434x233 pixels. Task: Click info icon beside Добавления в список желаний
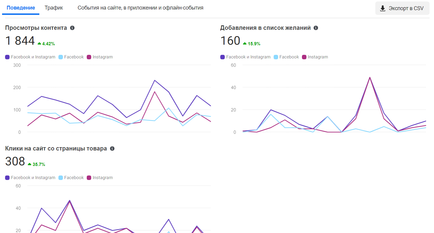coord(316,28)
